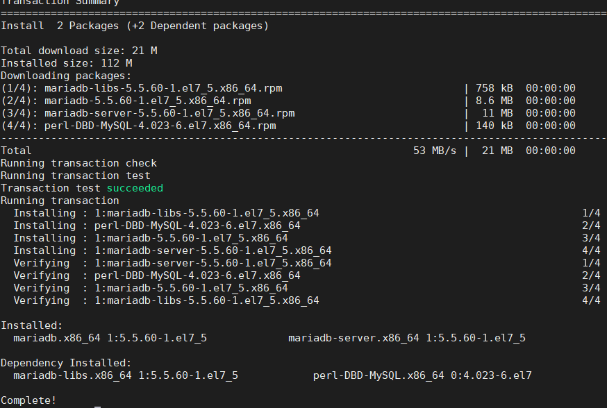607x408 pixels.
Task: Click the 'Running transaction check' line
Action: (x=79, y=163)
